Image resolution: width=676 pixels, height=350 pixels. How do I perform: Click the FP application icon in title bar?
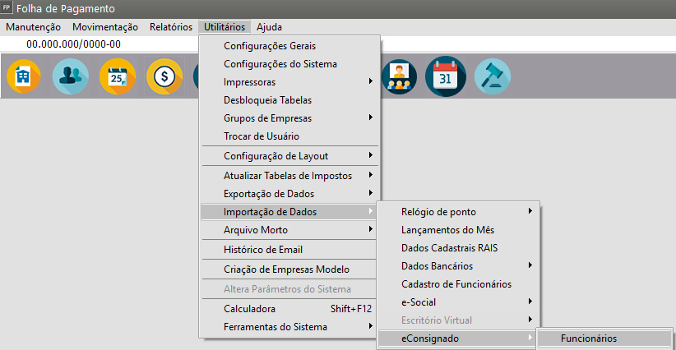coord(7,8)
